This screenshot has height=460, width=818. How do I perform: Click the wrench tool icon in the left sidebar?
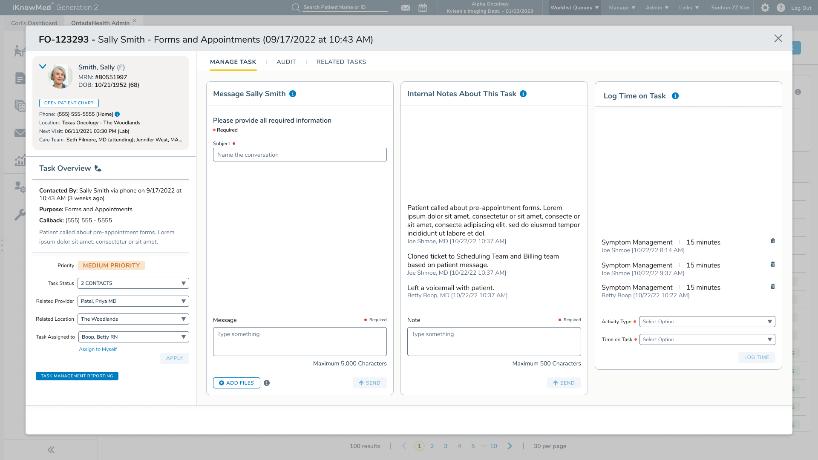tap(20, 215)
